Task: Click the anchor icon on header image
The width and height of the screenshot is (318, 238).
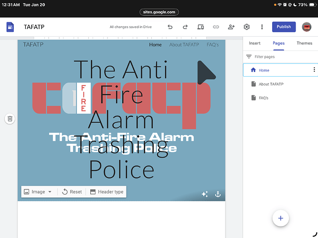Action: 218,194
